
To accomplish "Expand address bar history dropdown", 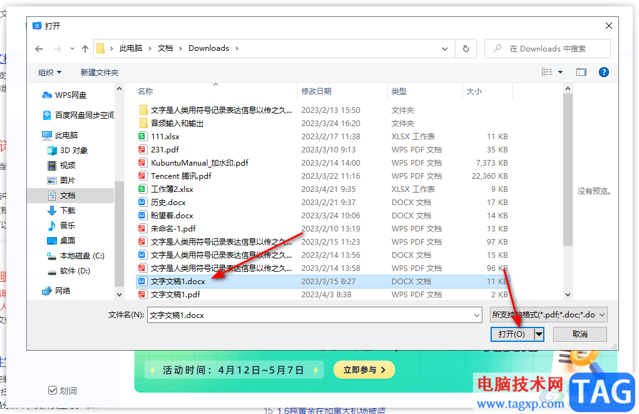I will pos(445,49).
